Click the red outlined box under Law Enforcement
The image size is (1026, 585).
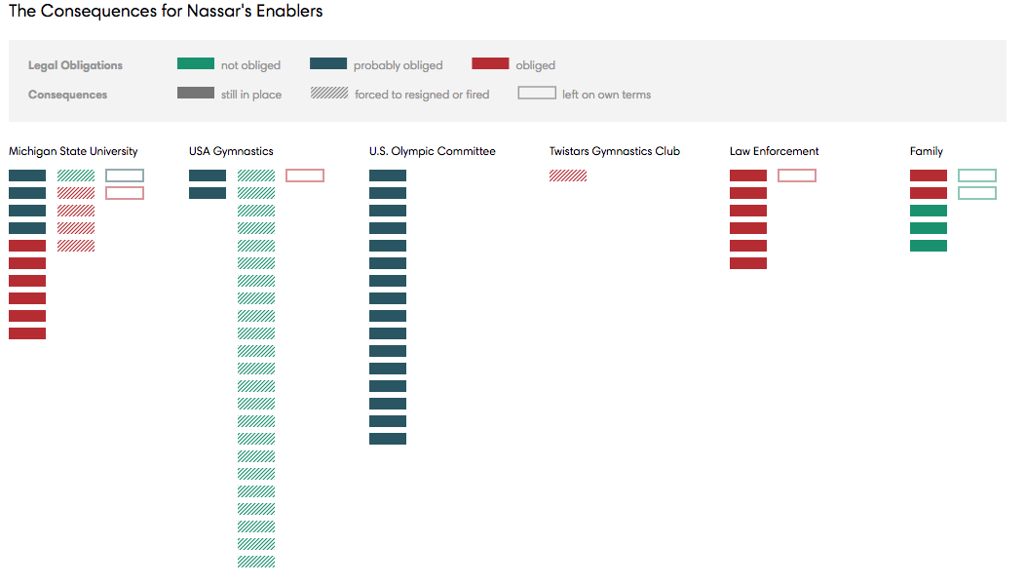click(x=797, y=175)
